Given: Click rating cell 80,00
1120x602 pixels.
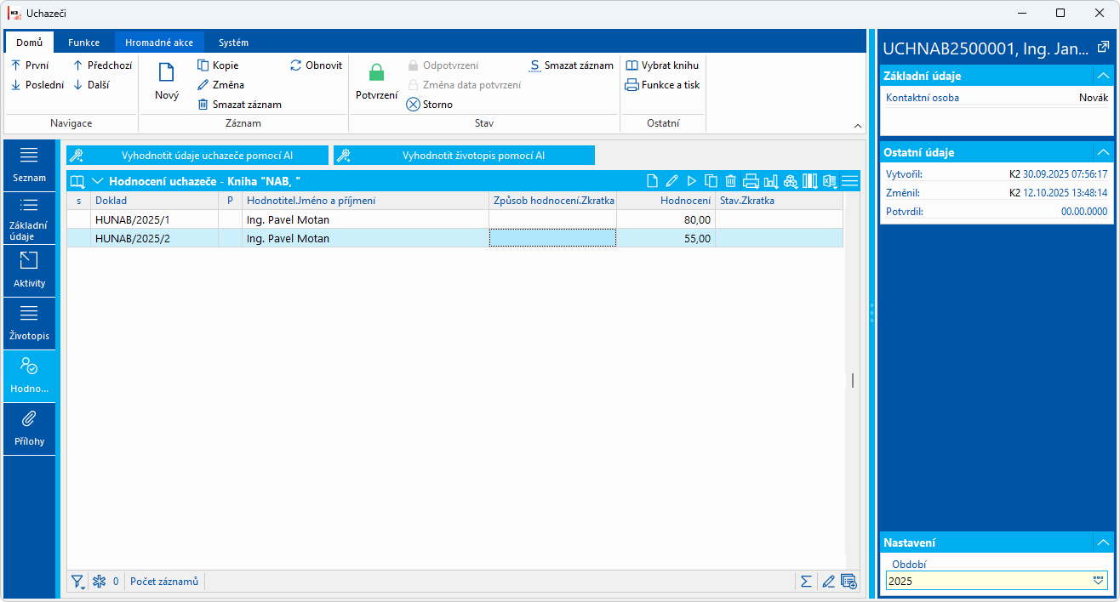Looking at the screenshot, I should [x=666, y=219].
